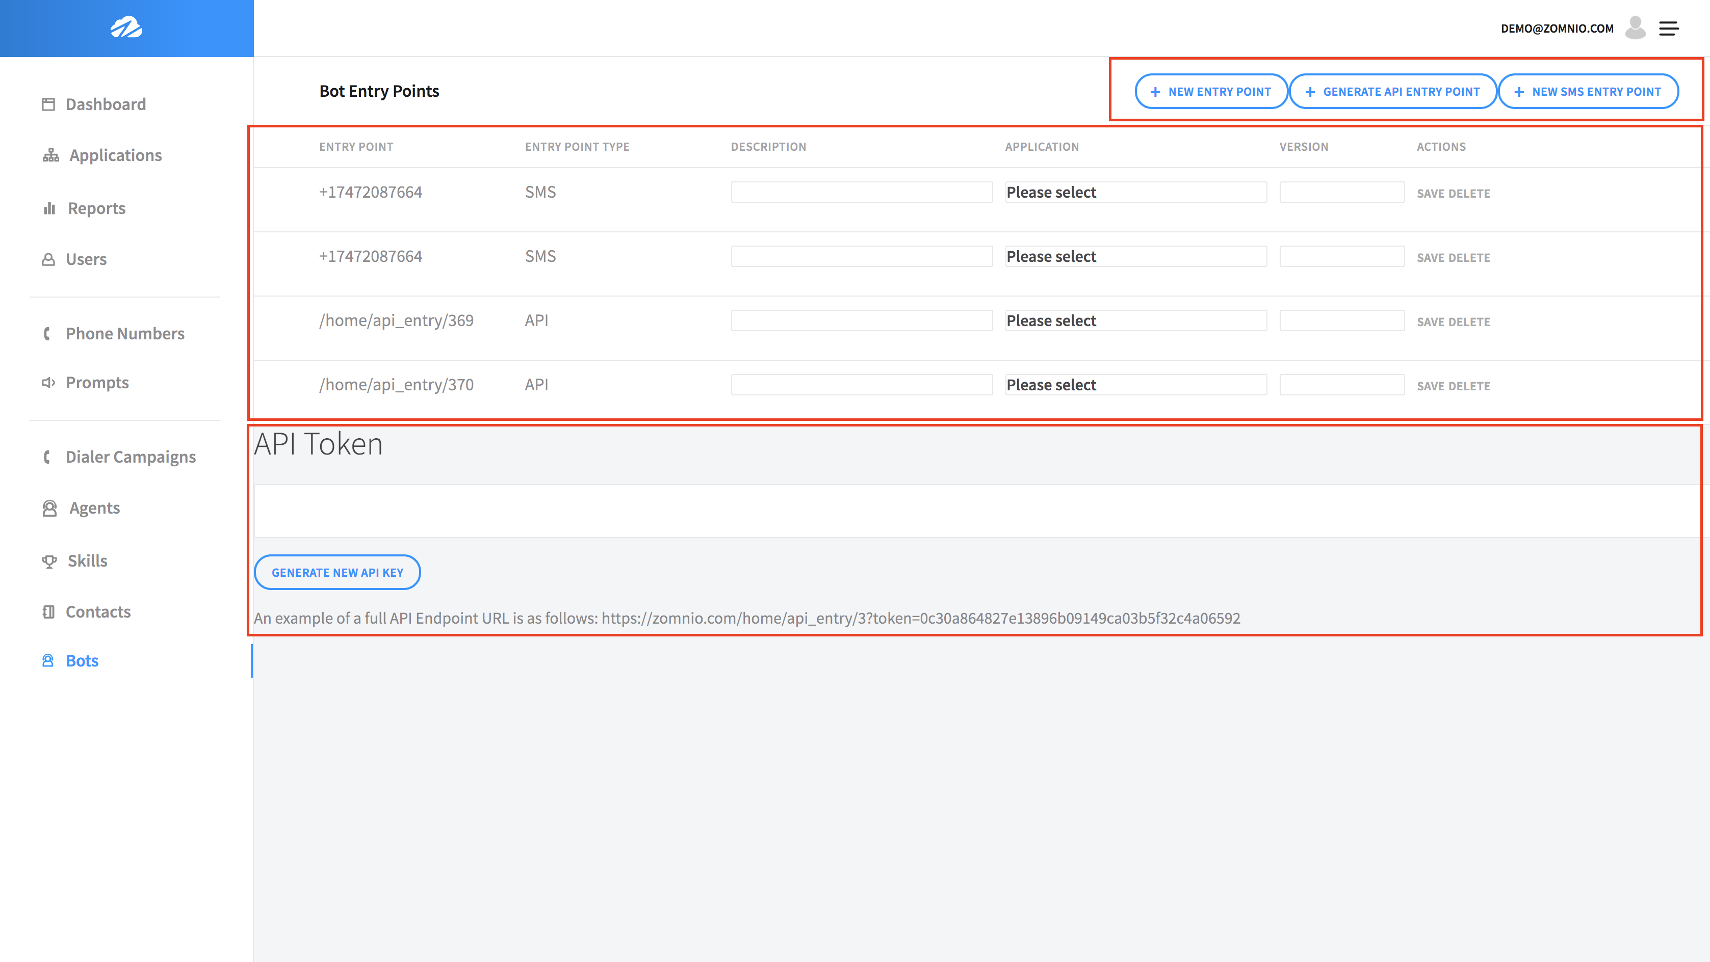Screen dimensions: 1710x962
Task: Click the Bot Entry Points heading
Action: pos(379,92)
